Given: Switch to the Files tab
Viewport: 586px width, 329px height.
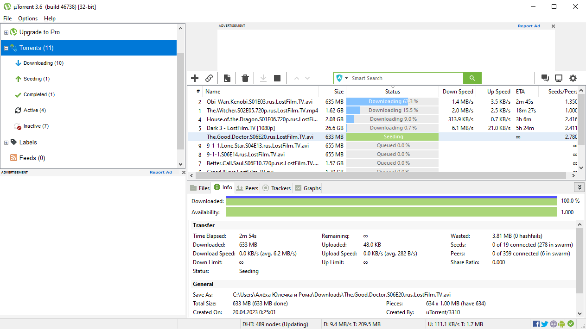Looking at the screenshot, I should (199, 188).
